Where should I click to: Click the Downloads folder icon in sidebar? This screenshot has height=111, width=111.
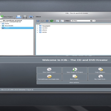pyautogui.click(x=3, y=26)
